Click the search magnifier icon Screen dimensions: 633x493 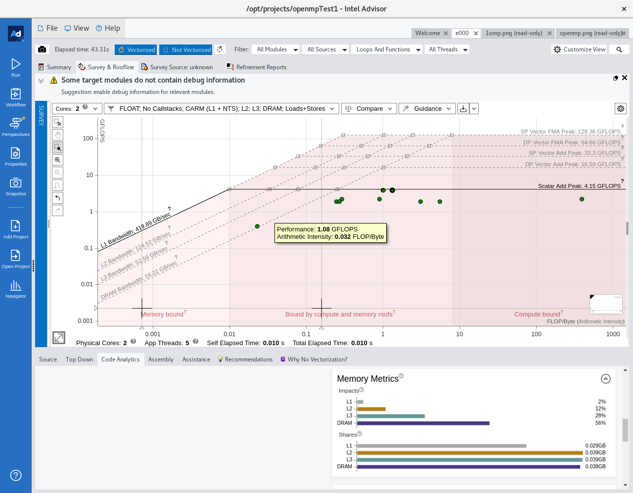click(x=619, y=49)
